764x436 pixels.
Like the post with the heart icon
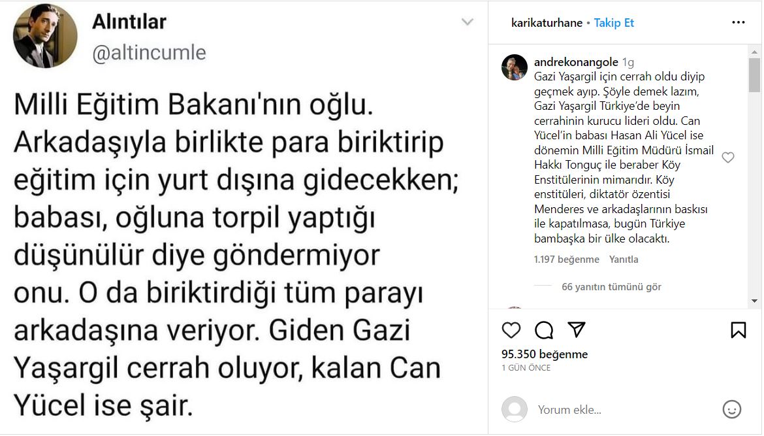pos(511,329)
